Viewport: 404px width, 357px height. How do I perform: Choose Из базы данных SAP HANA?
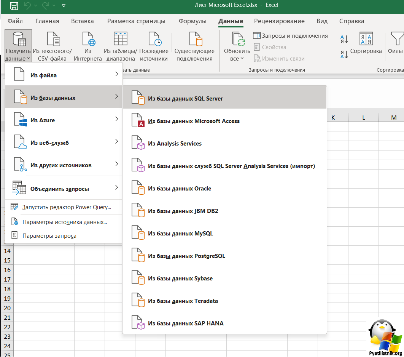[225, 322]
